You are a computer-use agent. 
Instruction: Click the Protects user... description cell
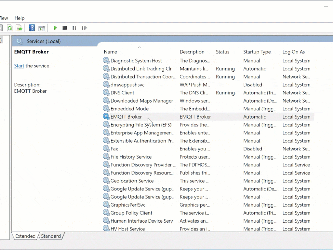click(195, 157)
